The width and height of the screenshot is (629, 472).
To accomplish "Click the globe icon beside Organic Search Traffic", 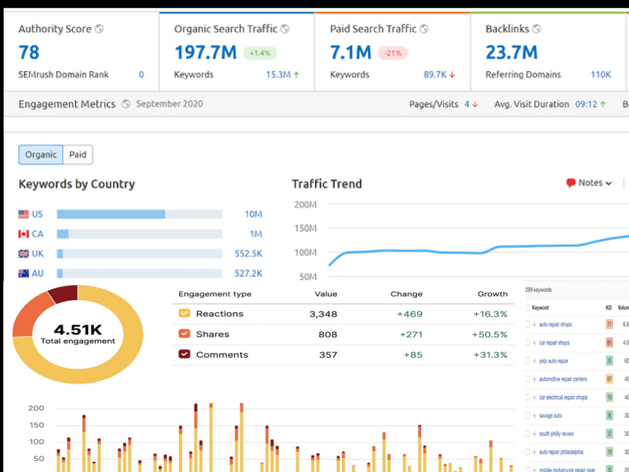I will pos(285,29).
